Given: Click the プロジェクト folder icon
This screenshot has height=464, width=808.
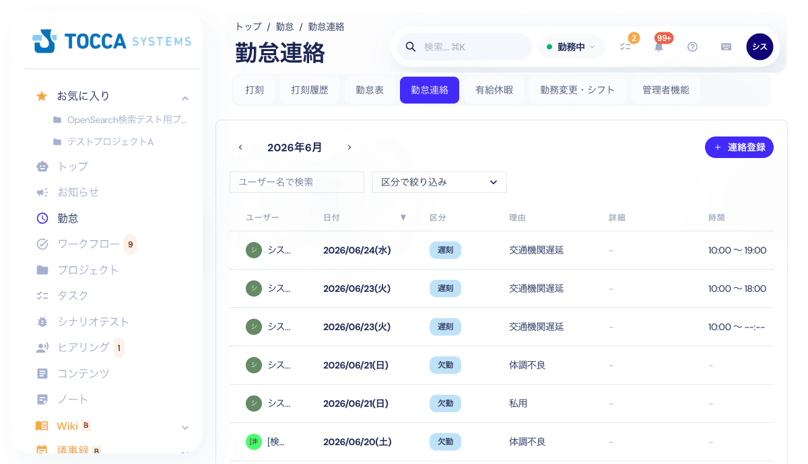Looking at the screenshot, I should (x=42, y=270).
